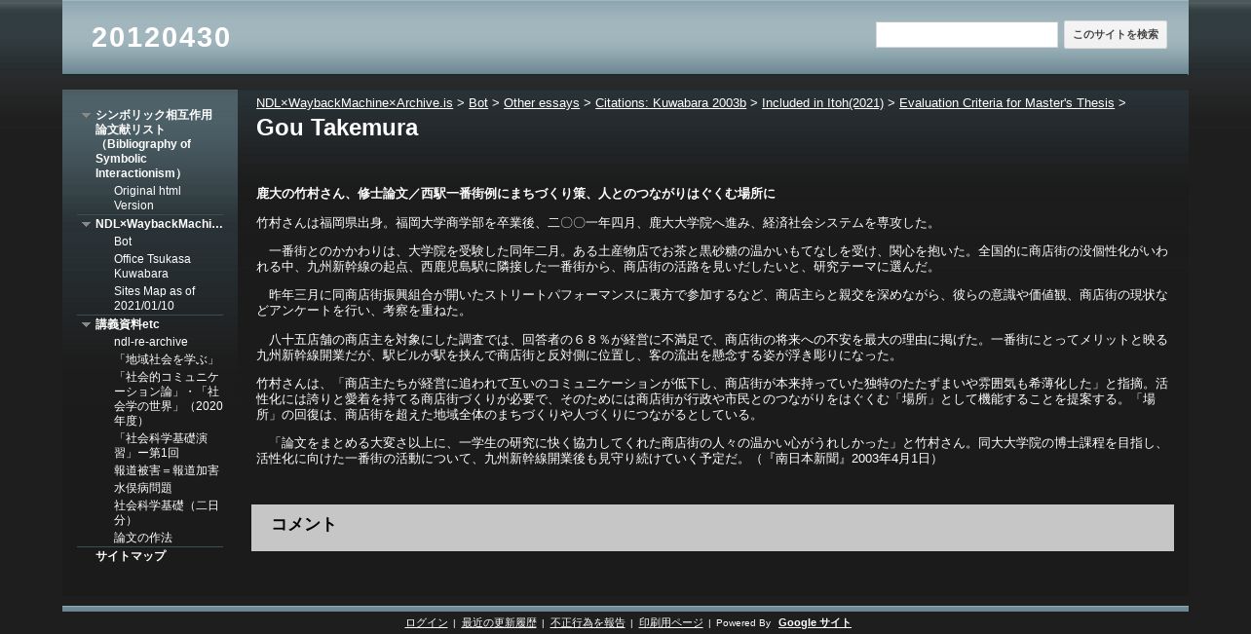Viewport: 1251px width, 634px height.
Task: Open Sites Map as of 2021/01/10
Action: (x=154, y=298)
